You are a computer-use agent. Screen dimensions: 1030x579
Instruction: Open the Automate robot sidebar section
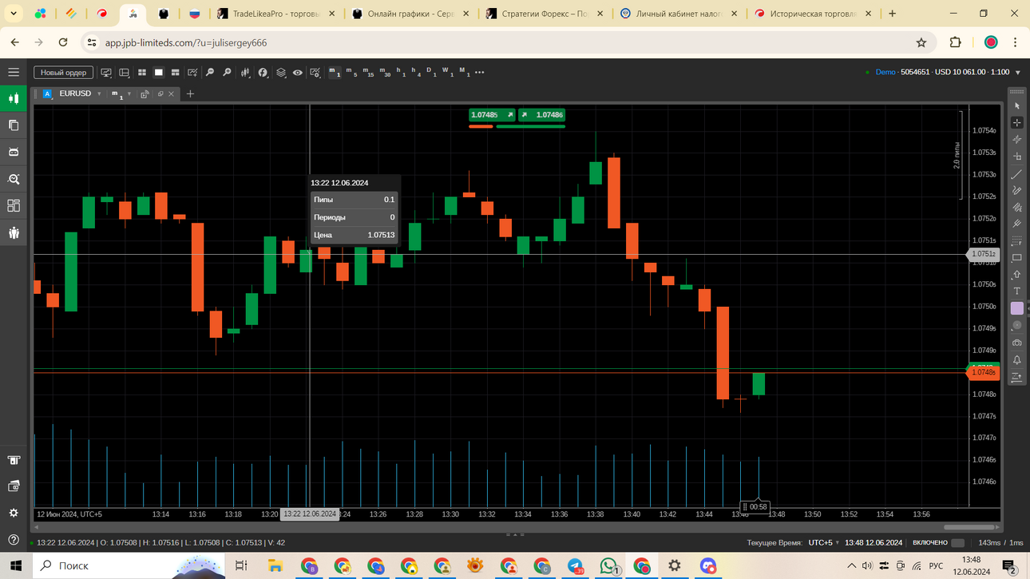coord(14,152)
